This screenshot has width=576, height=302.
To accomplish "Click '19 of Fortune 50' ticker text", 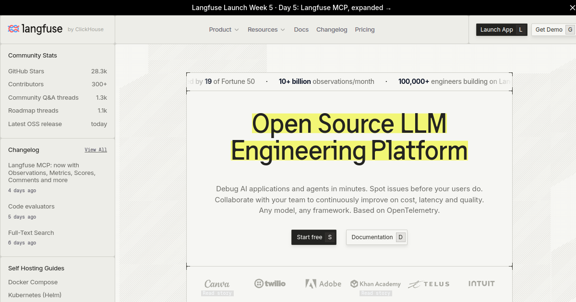I will [x=230, y=81].
